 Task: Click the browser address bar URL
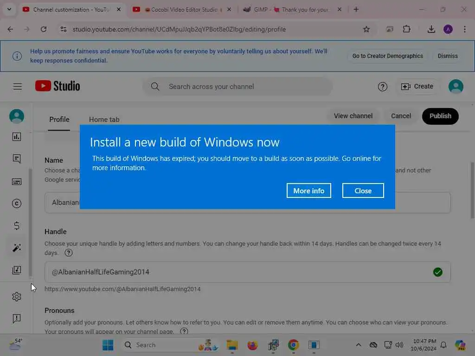[x=179, y=29]
